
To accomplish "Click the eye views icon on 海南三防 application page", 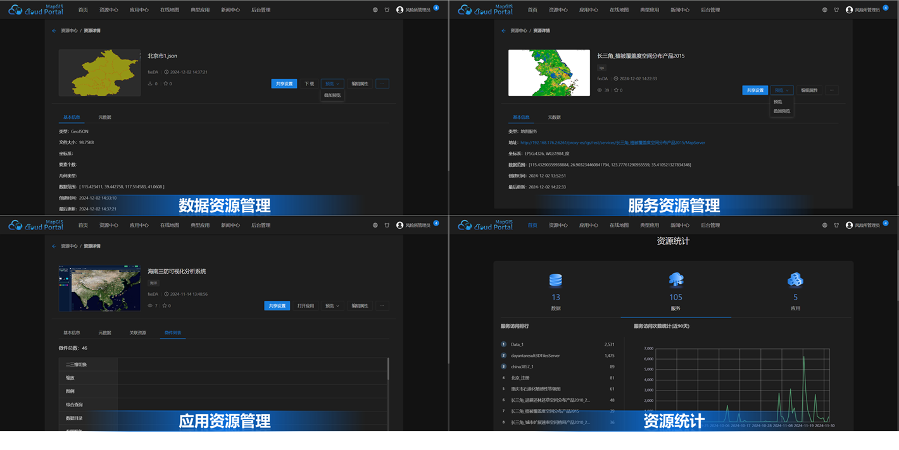I will [x=151, y=306].
